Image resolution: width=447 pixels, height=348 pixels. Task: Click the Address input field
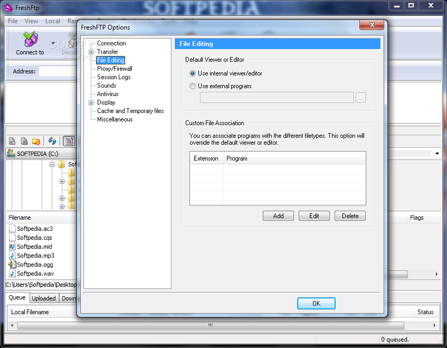click(x=58, y=71)
